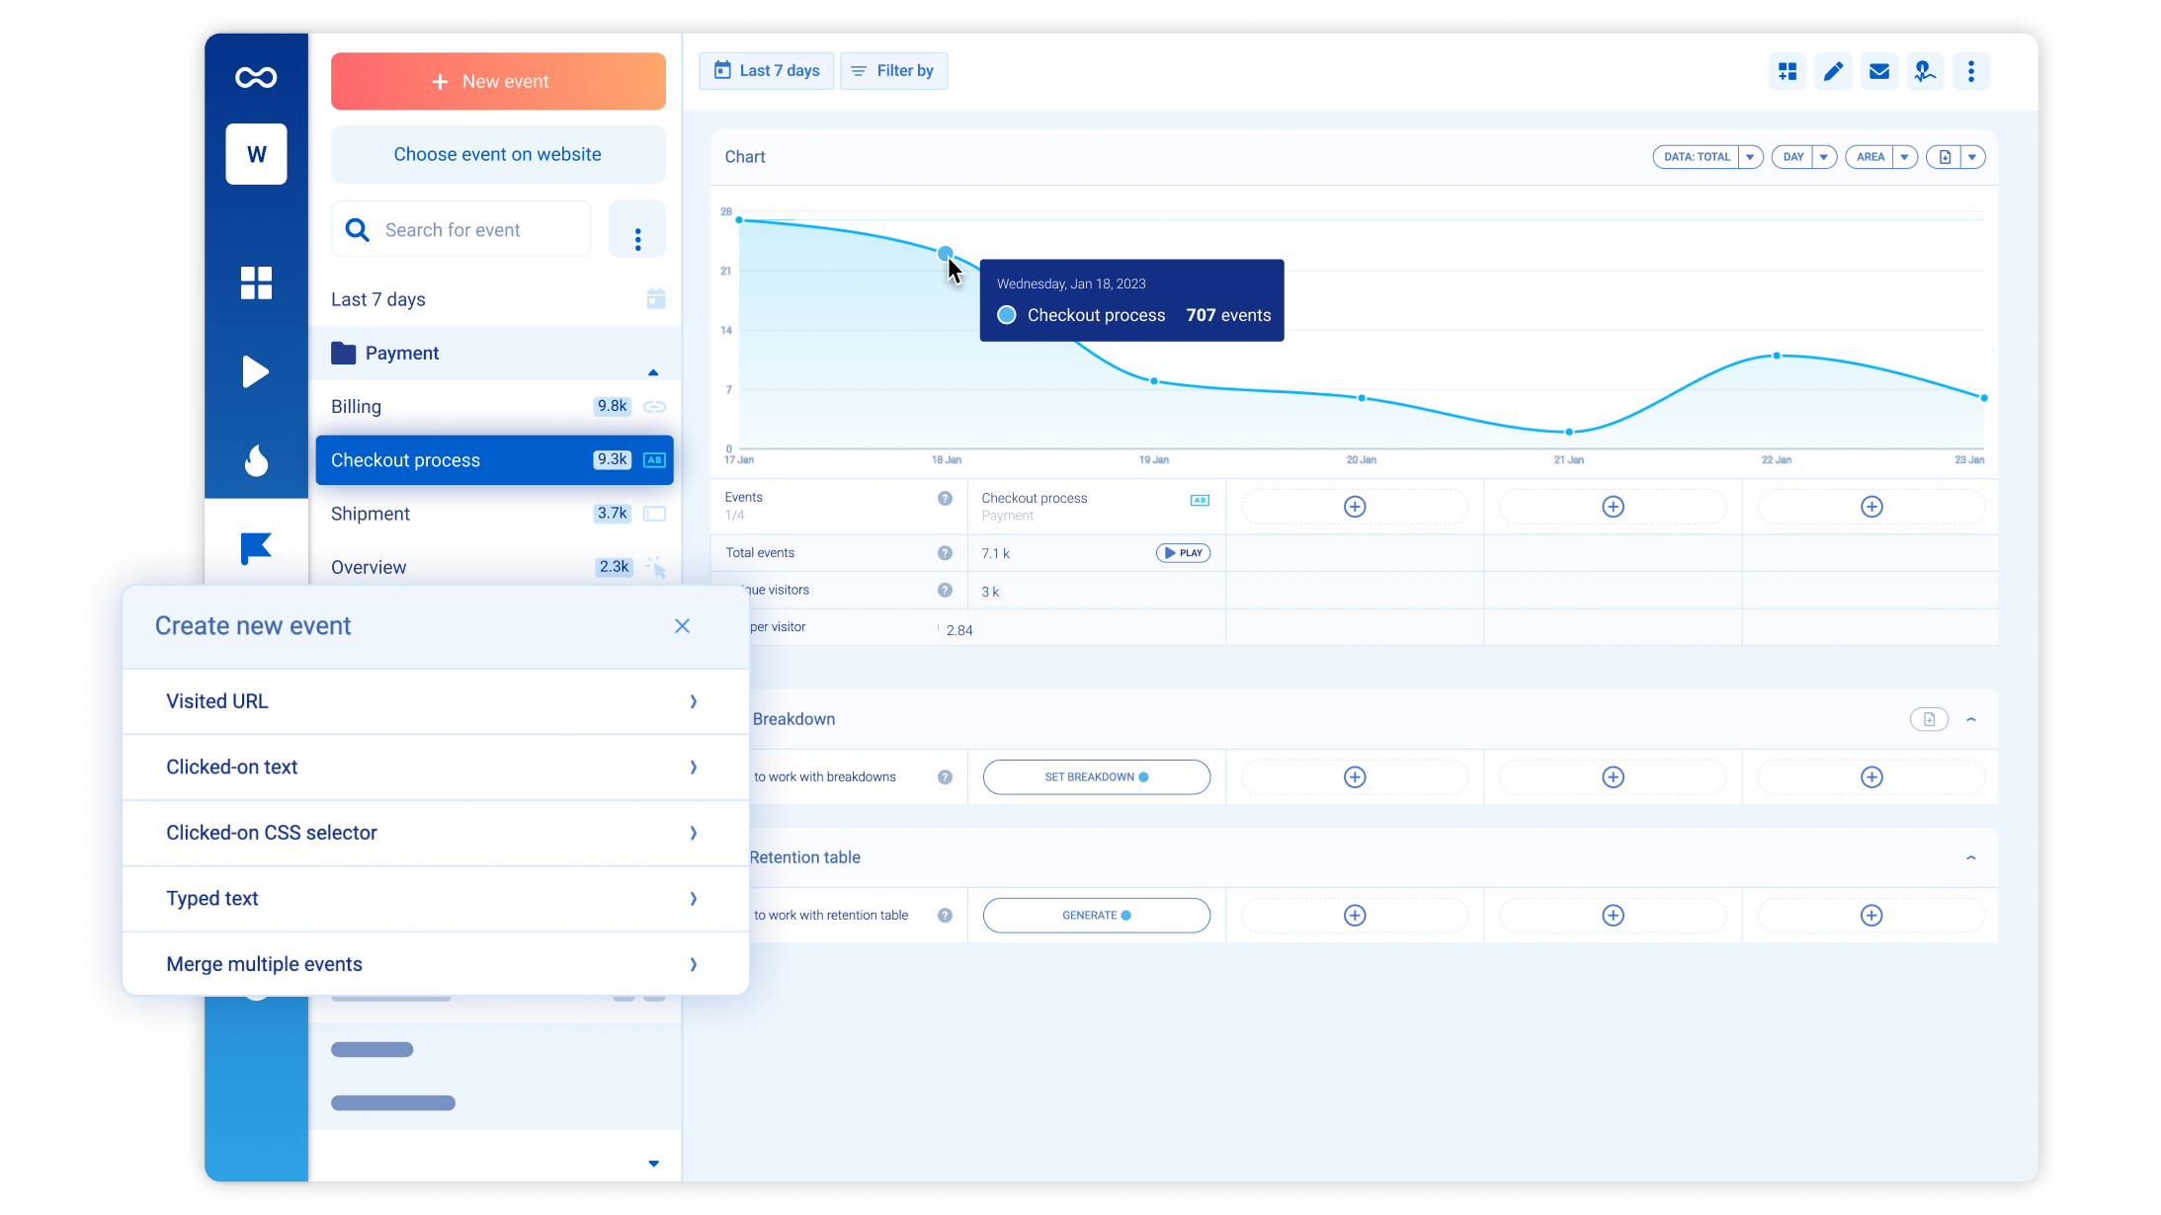Open the dashboard grid icon in left sidebar
Viewport: 2161px width, 1215px height.
[256, 283]
